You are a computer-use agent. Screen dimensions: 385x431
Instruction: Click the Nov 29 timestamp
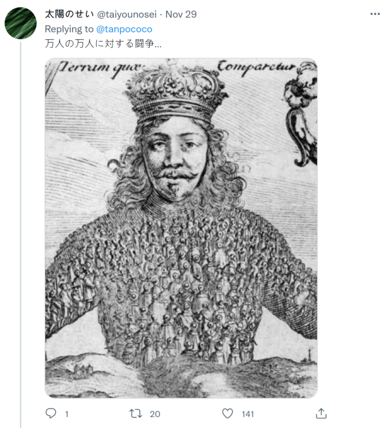point(181,14)
